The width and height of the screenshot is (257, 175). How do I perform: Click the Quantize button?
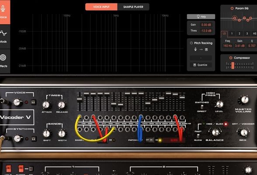201,65
